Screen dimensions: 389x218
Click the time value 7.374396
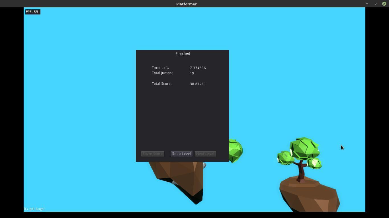198,68
